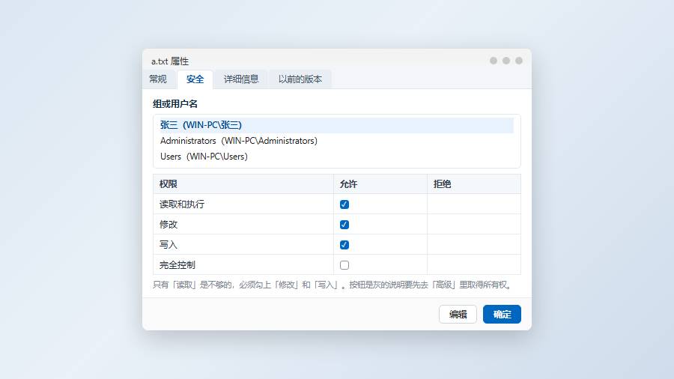The image size is (674, 379).
Task: Click the 编辑 button
Action: (x=458, y=314)
